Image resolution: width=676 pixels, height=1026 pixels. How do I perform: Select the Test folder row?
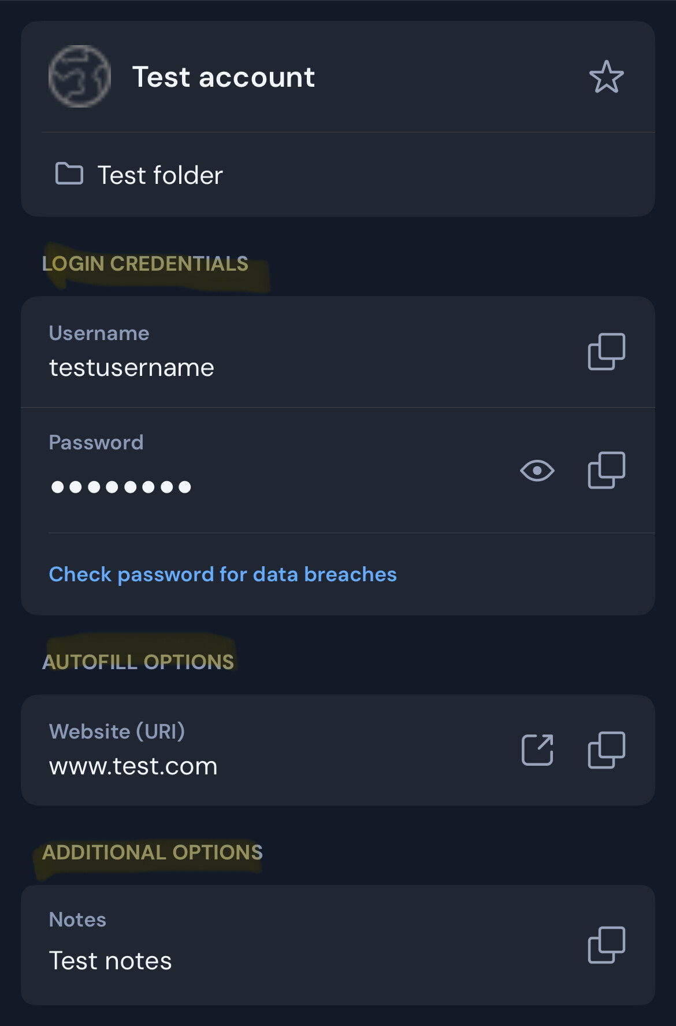(x=338, y=175)
